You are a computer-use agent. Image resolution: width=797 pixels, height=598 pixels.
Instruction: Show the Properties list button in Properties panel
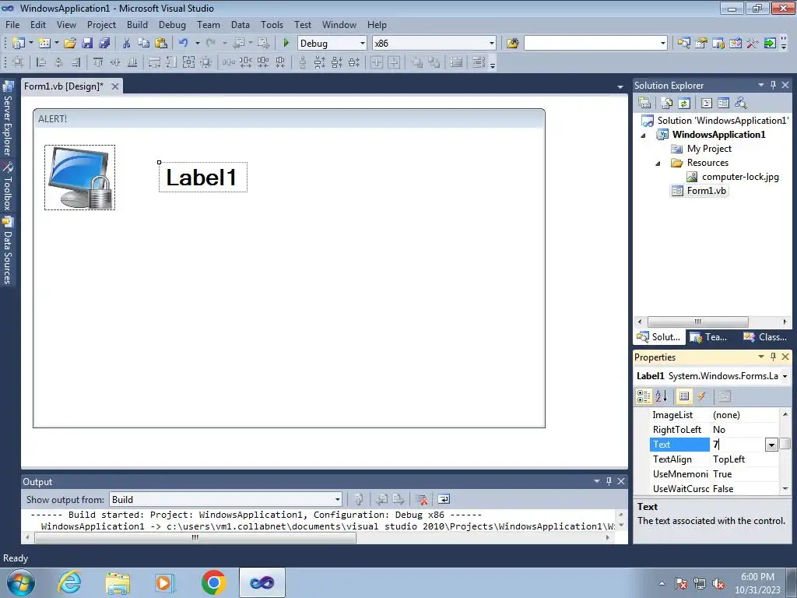684,396
